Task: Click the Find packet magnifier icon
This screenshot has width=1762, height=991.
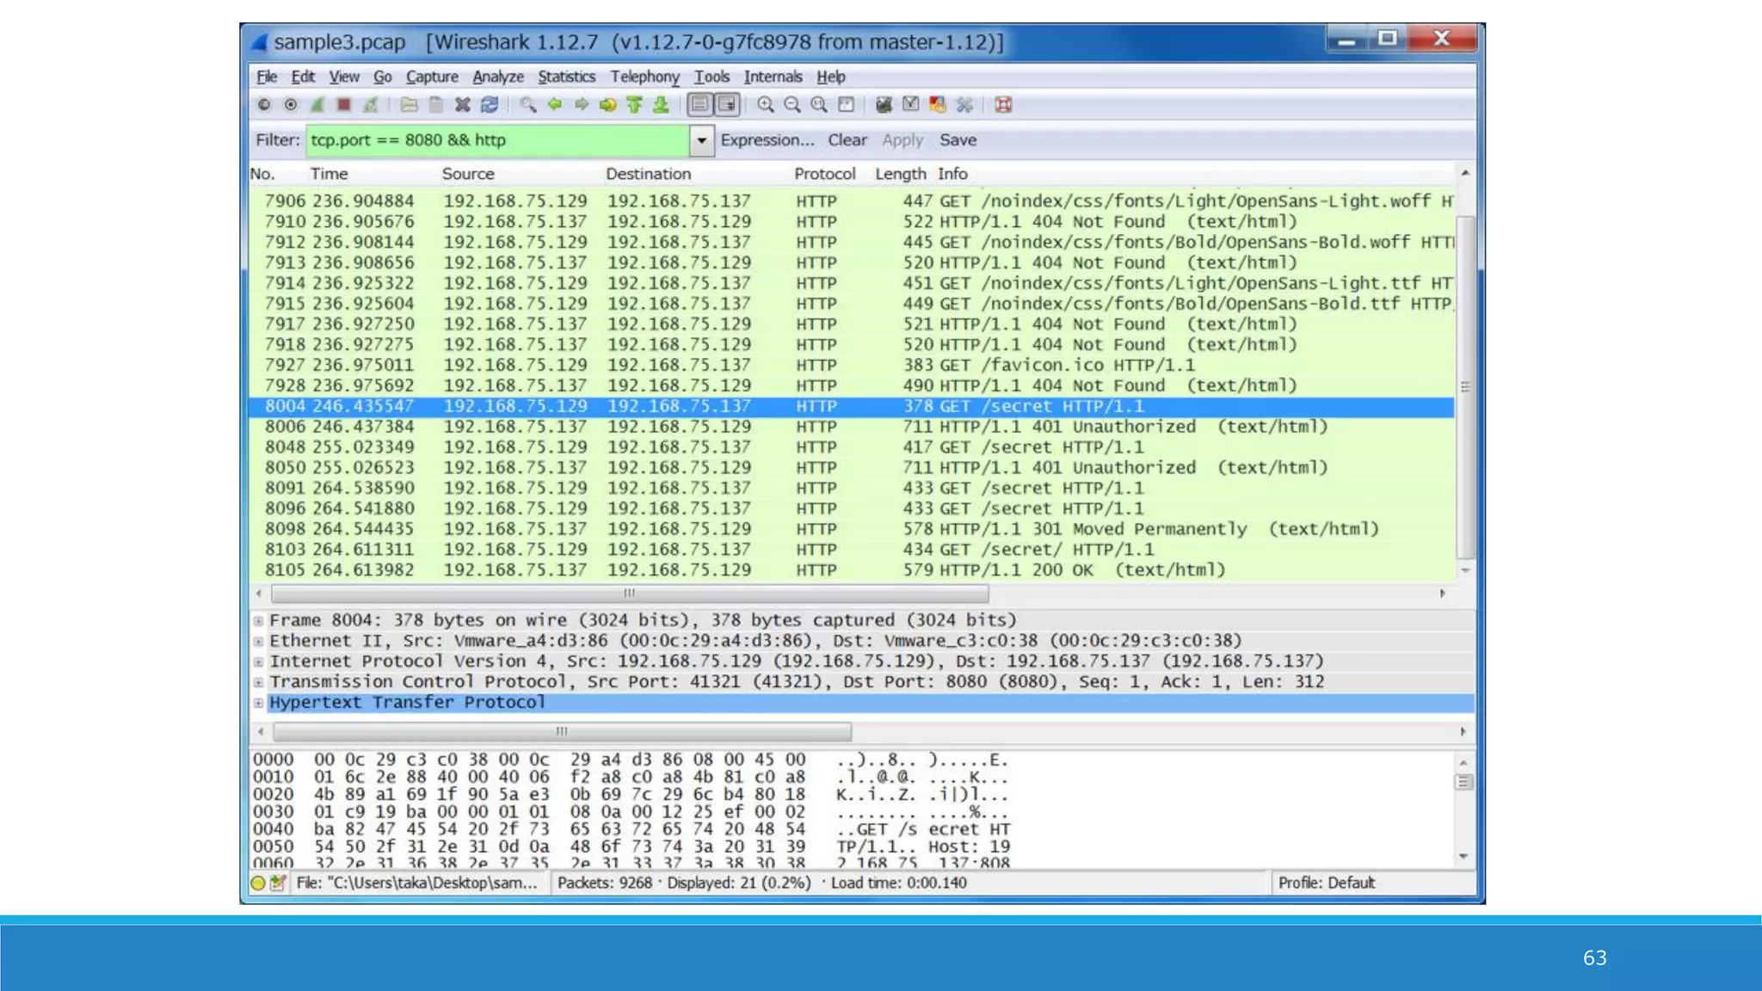Action: click(x=527, y=105)
